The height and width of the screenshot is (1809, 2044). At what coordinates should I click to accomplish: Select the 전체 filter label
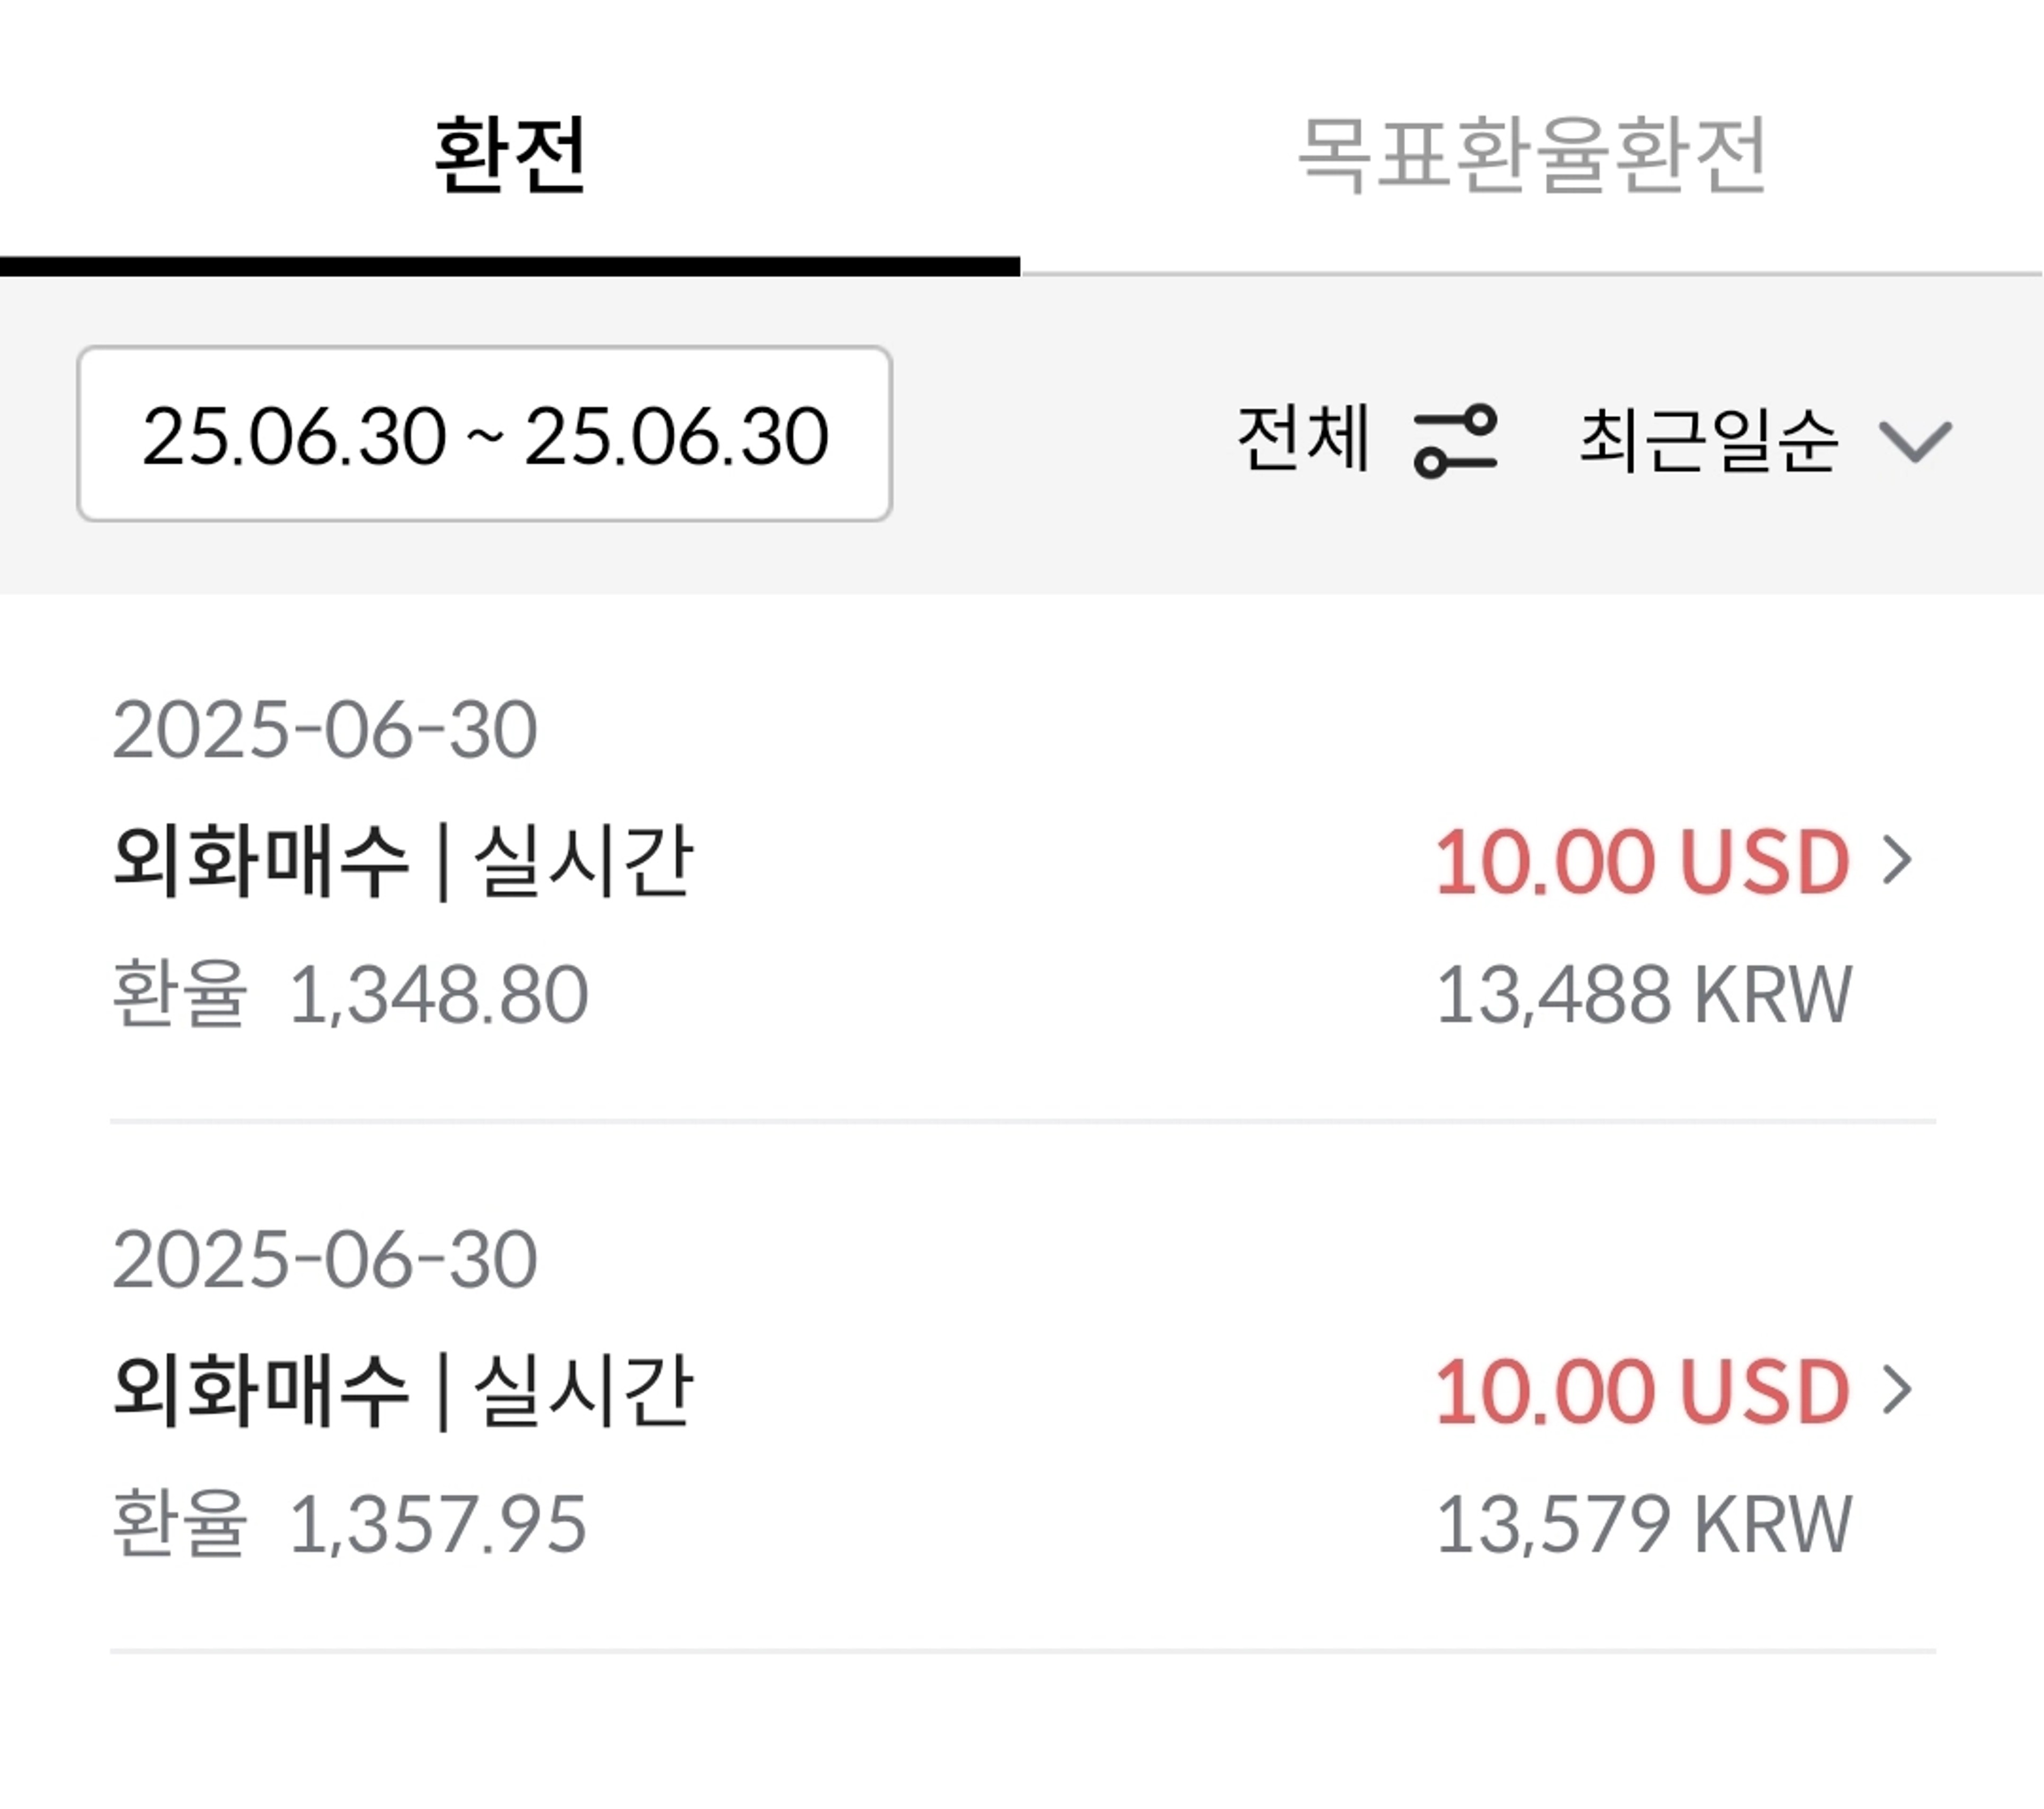1303,438
